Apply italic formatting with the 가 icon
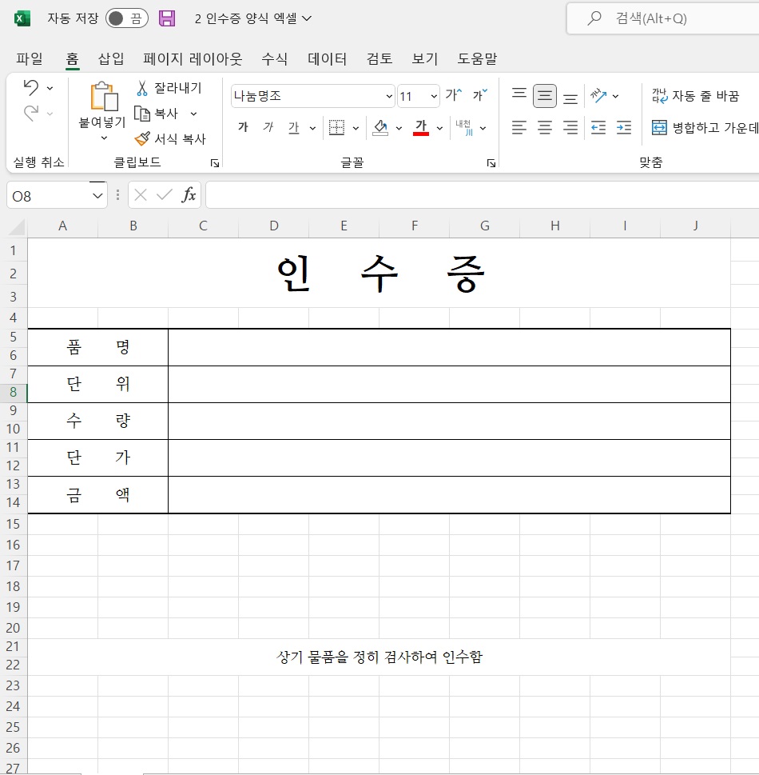The width and height of the screenshot is (759, 775). tap(268, 127)
